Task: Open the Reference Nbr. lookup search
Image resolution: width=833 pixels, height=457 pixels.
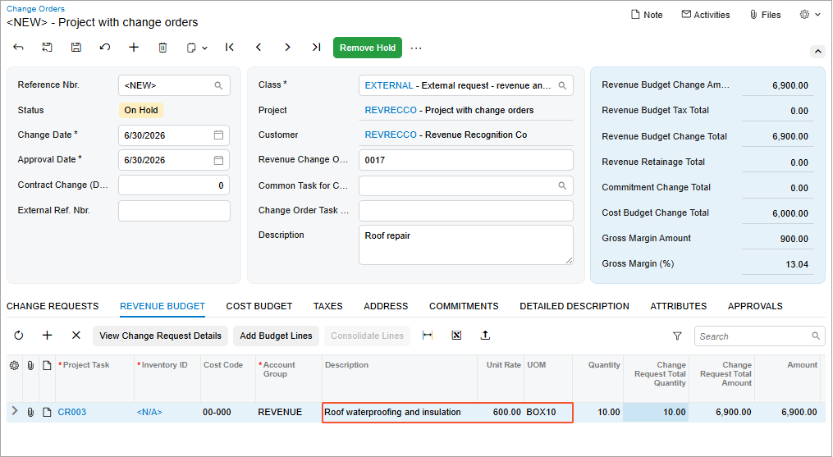Action: pyautogui.click(x=218, y=85)
